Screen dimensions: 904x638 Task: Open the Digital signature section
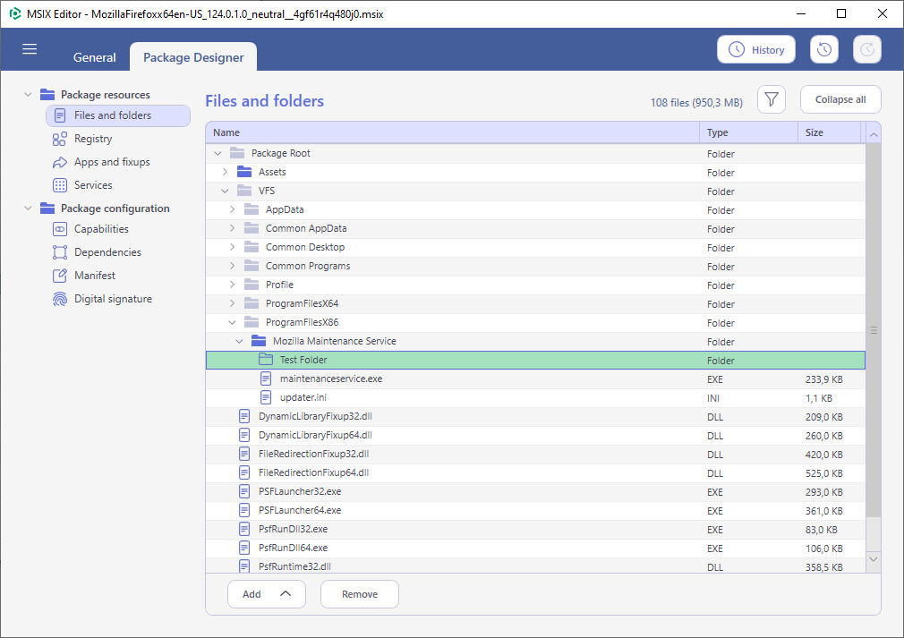[113, 299]
